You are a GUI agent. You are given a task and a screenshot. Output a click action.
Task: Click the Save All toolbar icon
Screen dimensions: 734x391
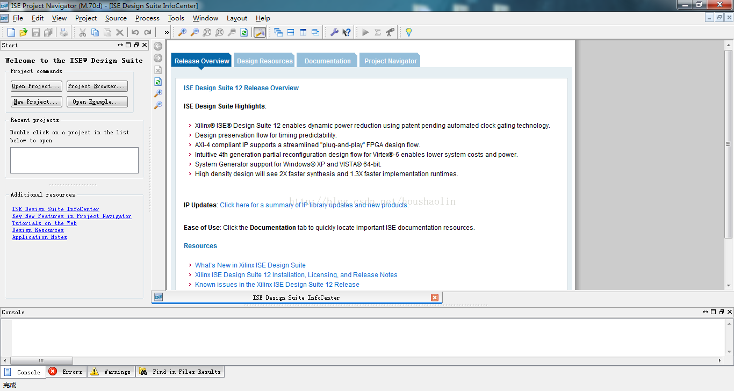point(48,32)
